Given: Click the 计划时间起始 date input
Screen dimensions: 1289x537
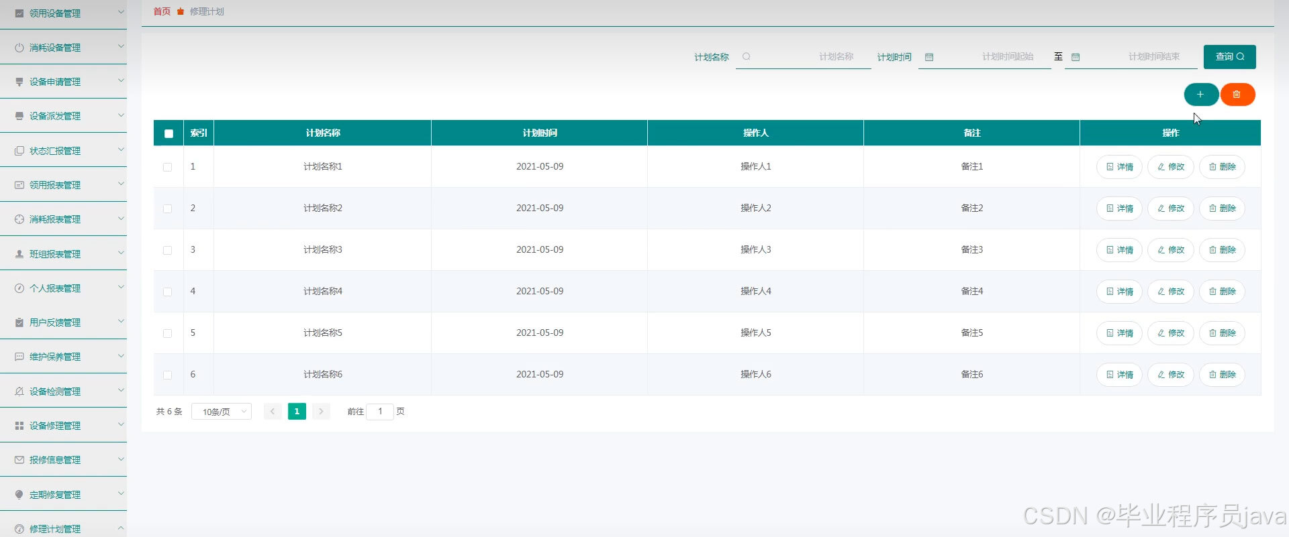Looking at the screenshot, I should click(x=984, y=57).
